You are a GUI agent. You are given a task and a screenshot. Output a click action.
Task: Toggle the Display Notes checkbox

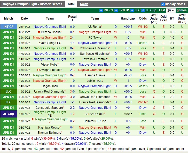click(163, 4)
